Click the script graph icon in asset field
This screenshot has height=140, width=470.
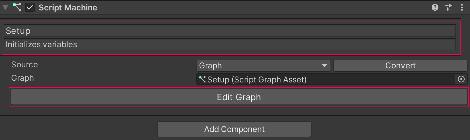coord(202,79)
